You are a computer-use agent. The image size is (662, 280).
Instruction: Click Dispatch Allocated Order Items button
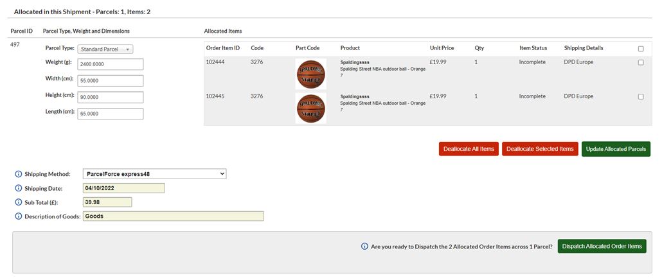pyautogui.click(x=602, y=247)
